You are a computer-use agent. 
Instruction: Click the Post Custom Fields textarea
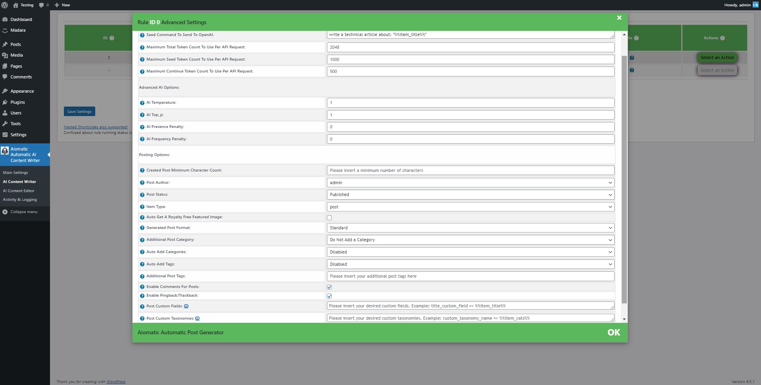471,306
